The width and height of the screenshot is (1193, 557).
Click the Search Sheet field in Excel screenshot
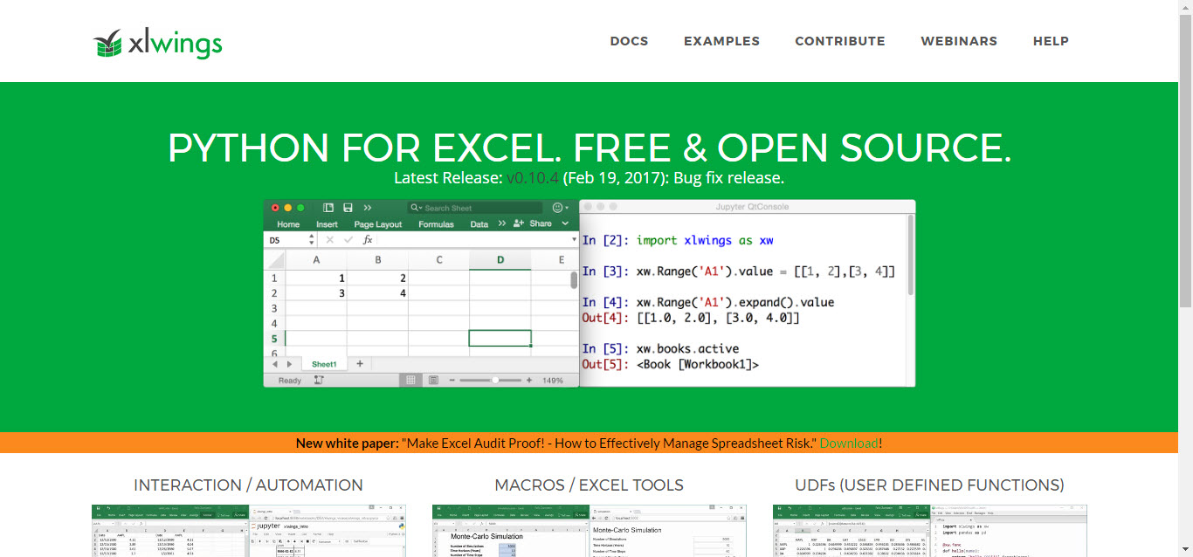474,208
